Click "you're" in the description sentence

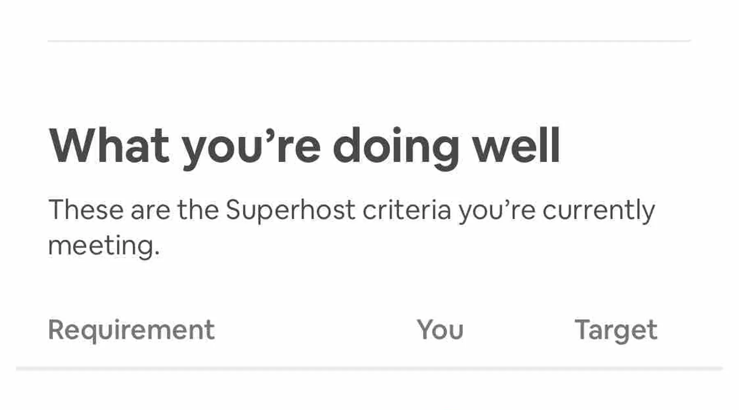click(x=497, y=211)
